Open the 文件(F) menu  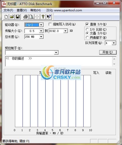(8, 10)
